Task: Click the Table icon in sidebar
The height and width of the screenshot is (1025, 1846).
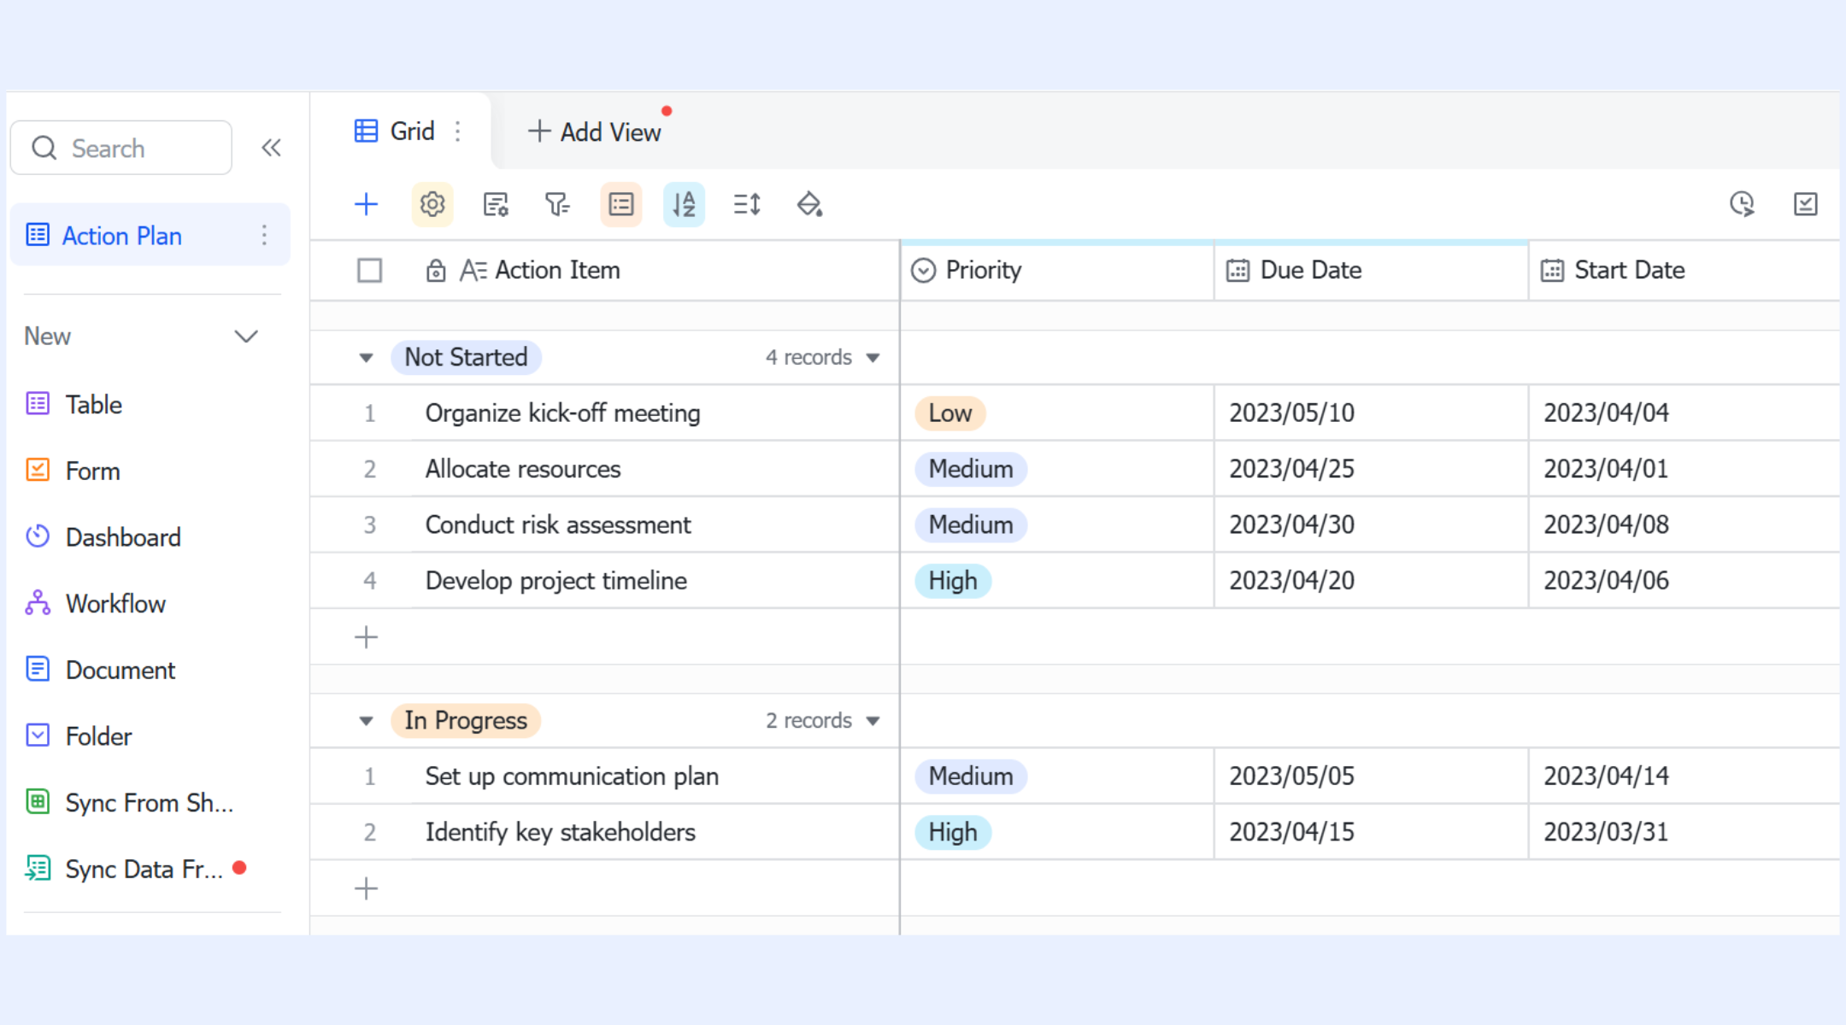Action: click(38, 403)
